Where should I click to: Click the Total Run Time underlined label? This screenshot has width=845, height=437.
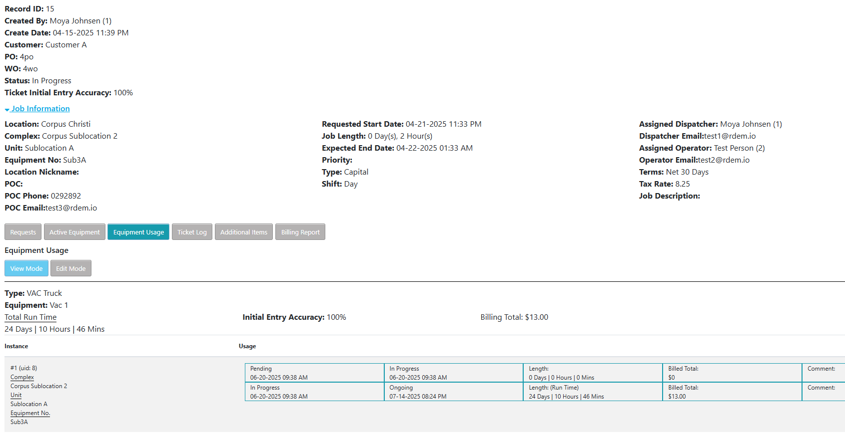click(x=30, y=317)
